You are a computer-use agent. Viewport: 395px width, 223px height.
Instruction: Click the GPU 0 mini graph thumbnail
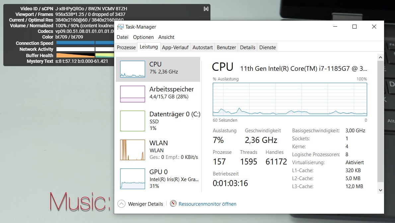(132, 178)
